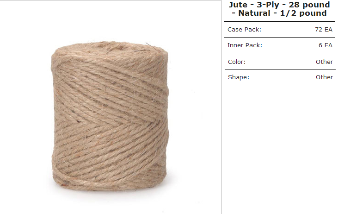338x214 pixels.
Task: Select the "Inner Pack:" label
Action: coord(245,45)
